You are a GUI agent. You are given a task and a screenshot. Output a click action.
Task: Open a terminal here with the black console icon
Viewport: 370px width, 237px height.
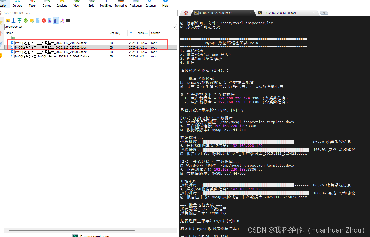(68, 21)
